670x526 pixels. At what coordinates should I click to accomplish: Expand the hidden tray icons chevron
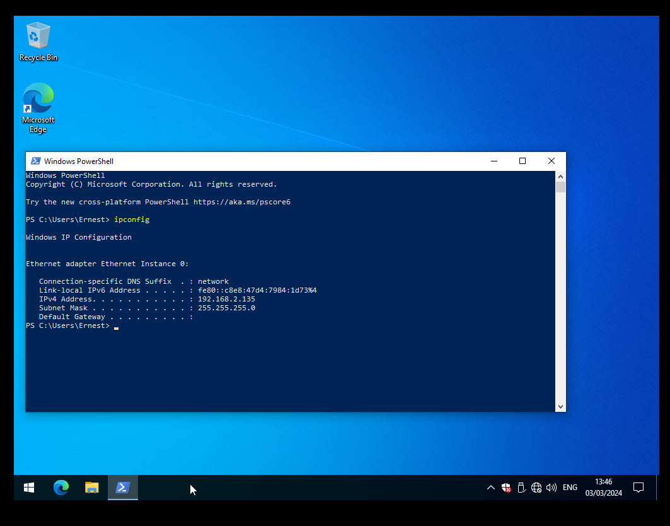(x=491, y=488)
